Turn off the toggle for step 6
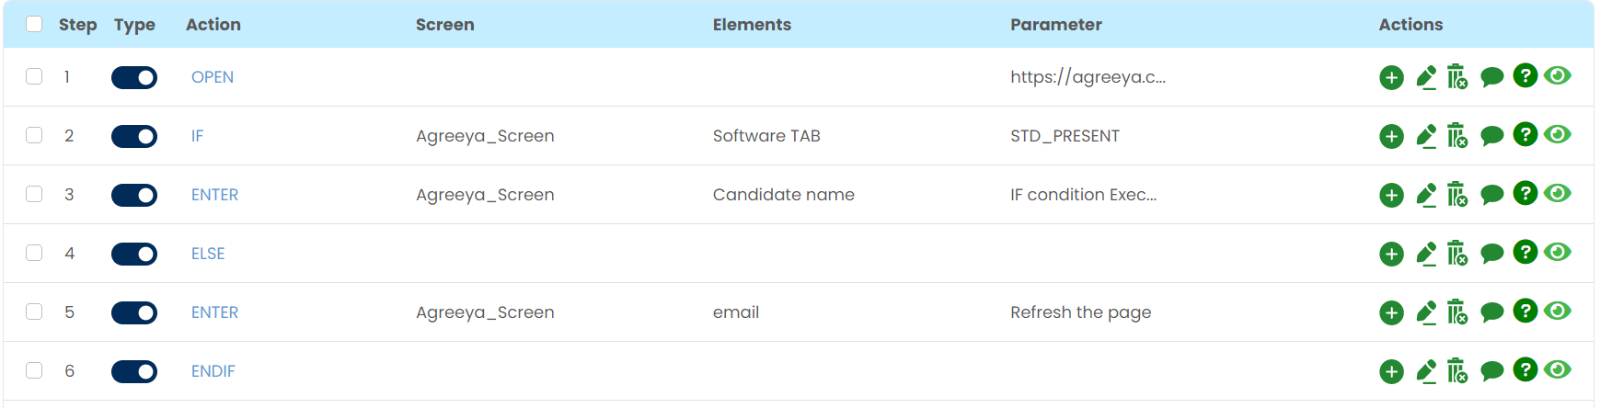Viewport: 1600px width, 408px height. click(x=134, y=371)
